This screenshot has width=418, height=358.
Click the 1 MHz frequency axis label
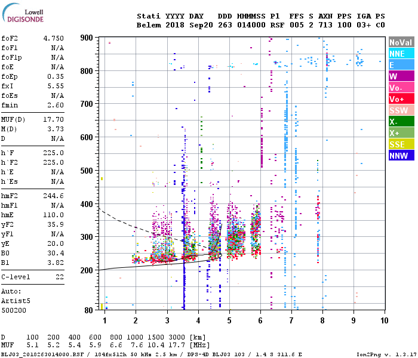105,320
